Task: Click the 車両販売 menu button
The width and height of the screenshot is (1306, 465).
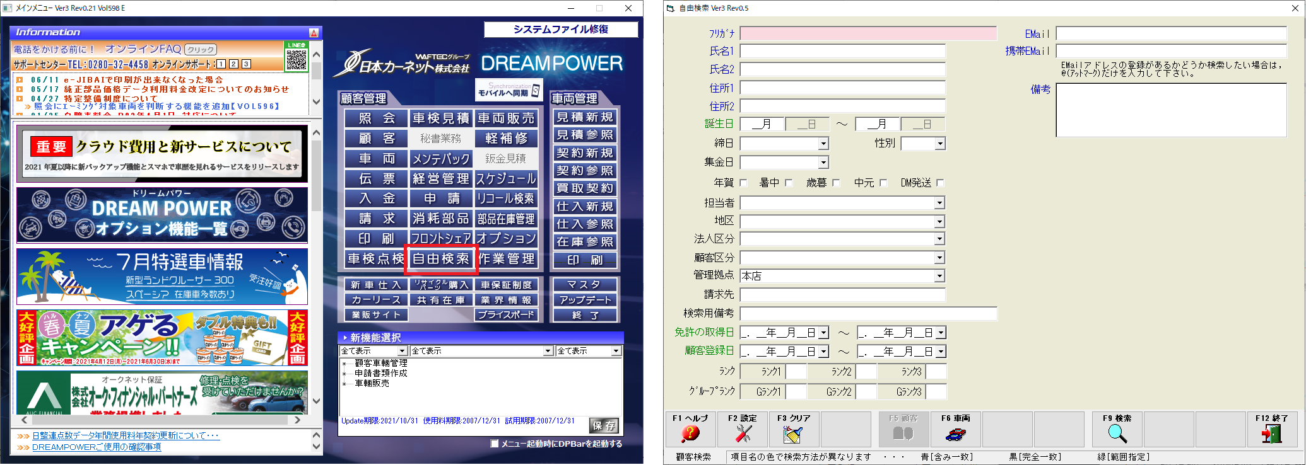Action: tap(506, 118)
